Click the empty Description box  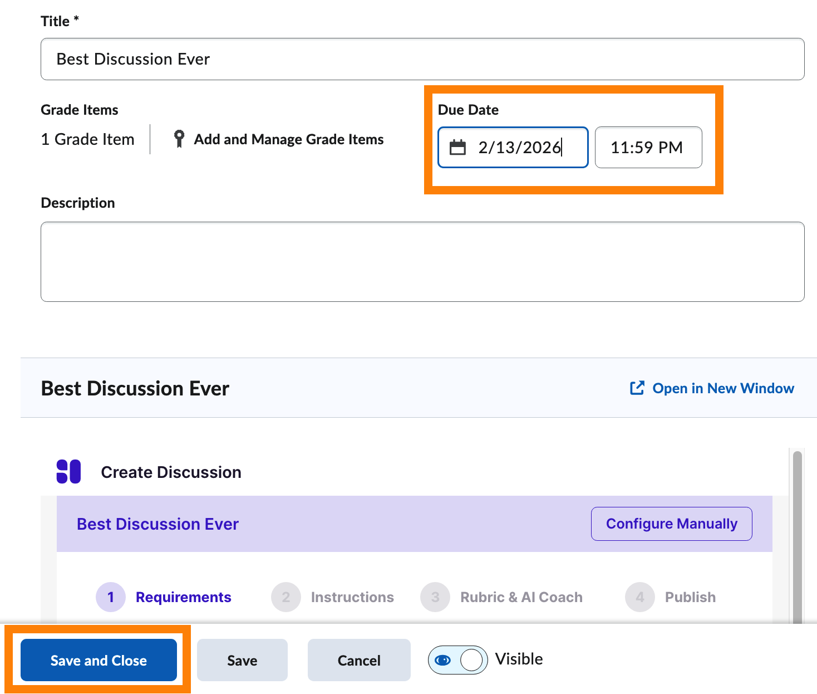(x=422, y=262)
